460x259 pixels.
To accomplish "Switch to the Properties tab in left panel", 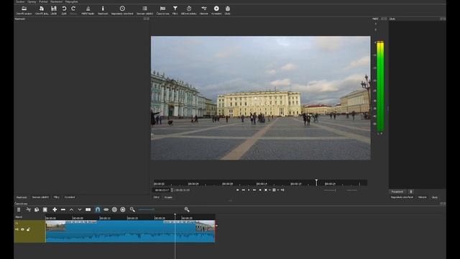I will point(22,197).
